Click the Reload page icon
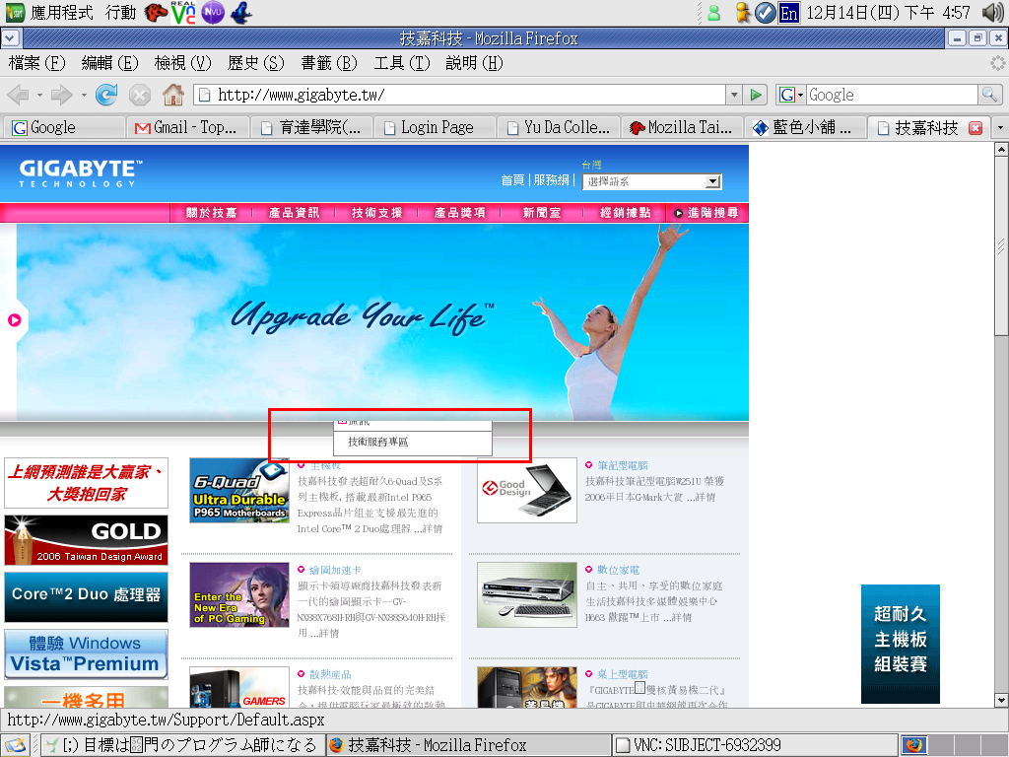Image resolution: width=1009 pixels, height=757 pixels. click(106, 95)
